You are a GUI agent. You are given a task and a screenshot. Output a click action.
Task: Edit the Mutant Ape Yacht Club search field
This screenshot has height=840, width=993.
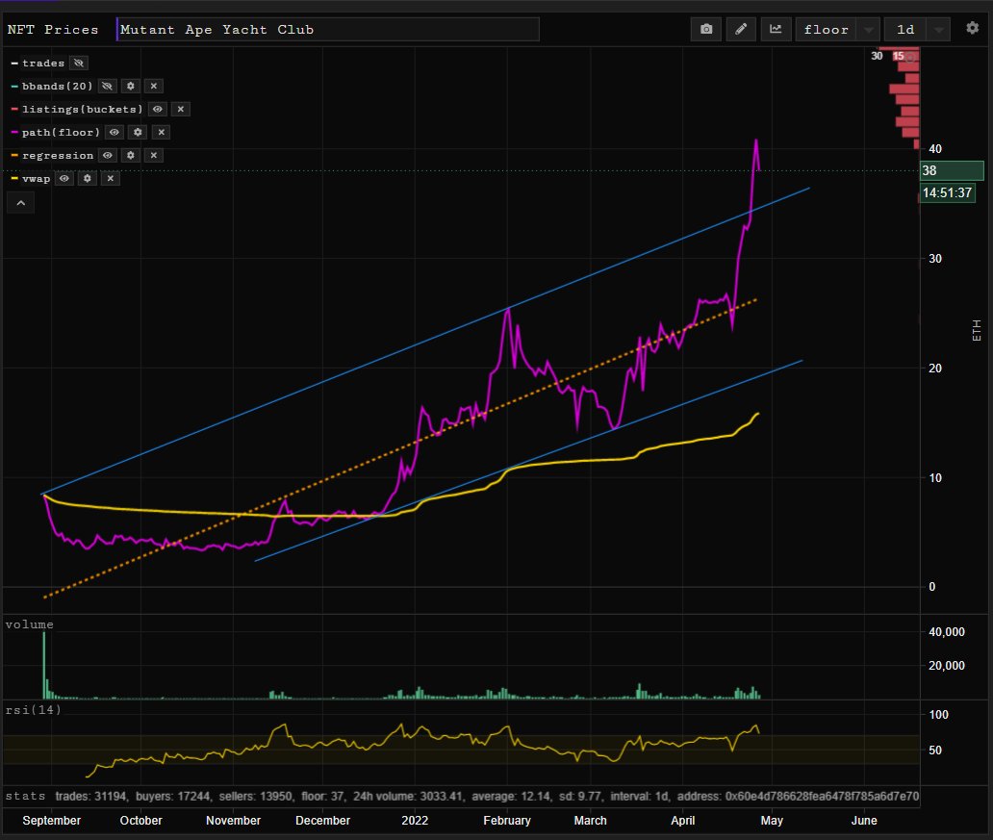point(328,29)
